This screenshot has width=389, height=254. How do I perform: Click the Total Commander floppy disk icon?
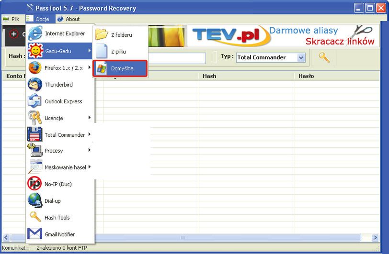(34, 134)
